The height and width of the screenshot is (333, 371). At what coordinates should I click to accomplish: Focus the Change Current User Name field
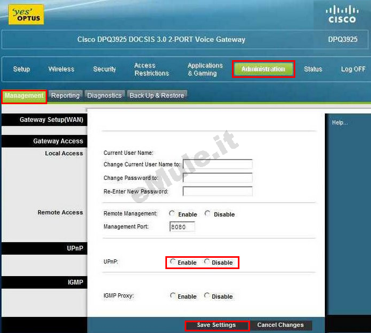coord(217,164)
